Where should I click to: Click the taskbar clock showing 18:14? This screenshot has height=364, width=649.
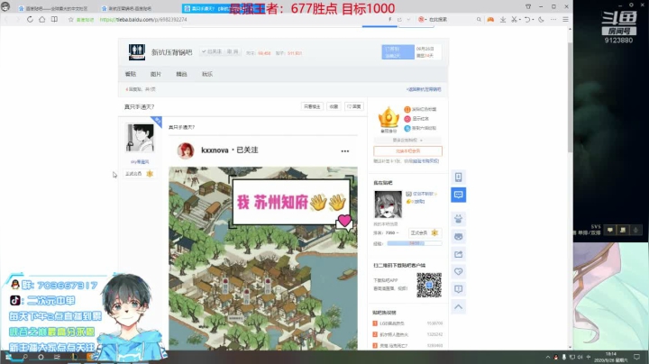pyautogui.click(x=610, y=357)
